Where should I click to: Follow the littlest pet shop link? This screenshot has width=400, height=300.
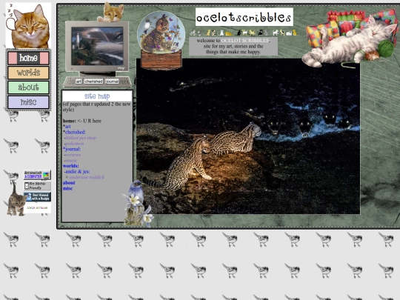(x=81, y=138)
